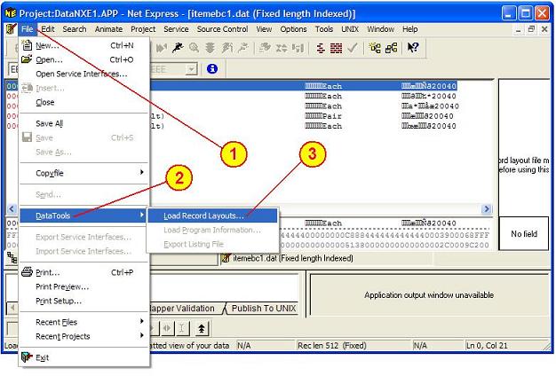Viewport: 556px width, 376px height.
Task: Open the disabled combo box dropdown arrow
Action: 191,69
